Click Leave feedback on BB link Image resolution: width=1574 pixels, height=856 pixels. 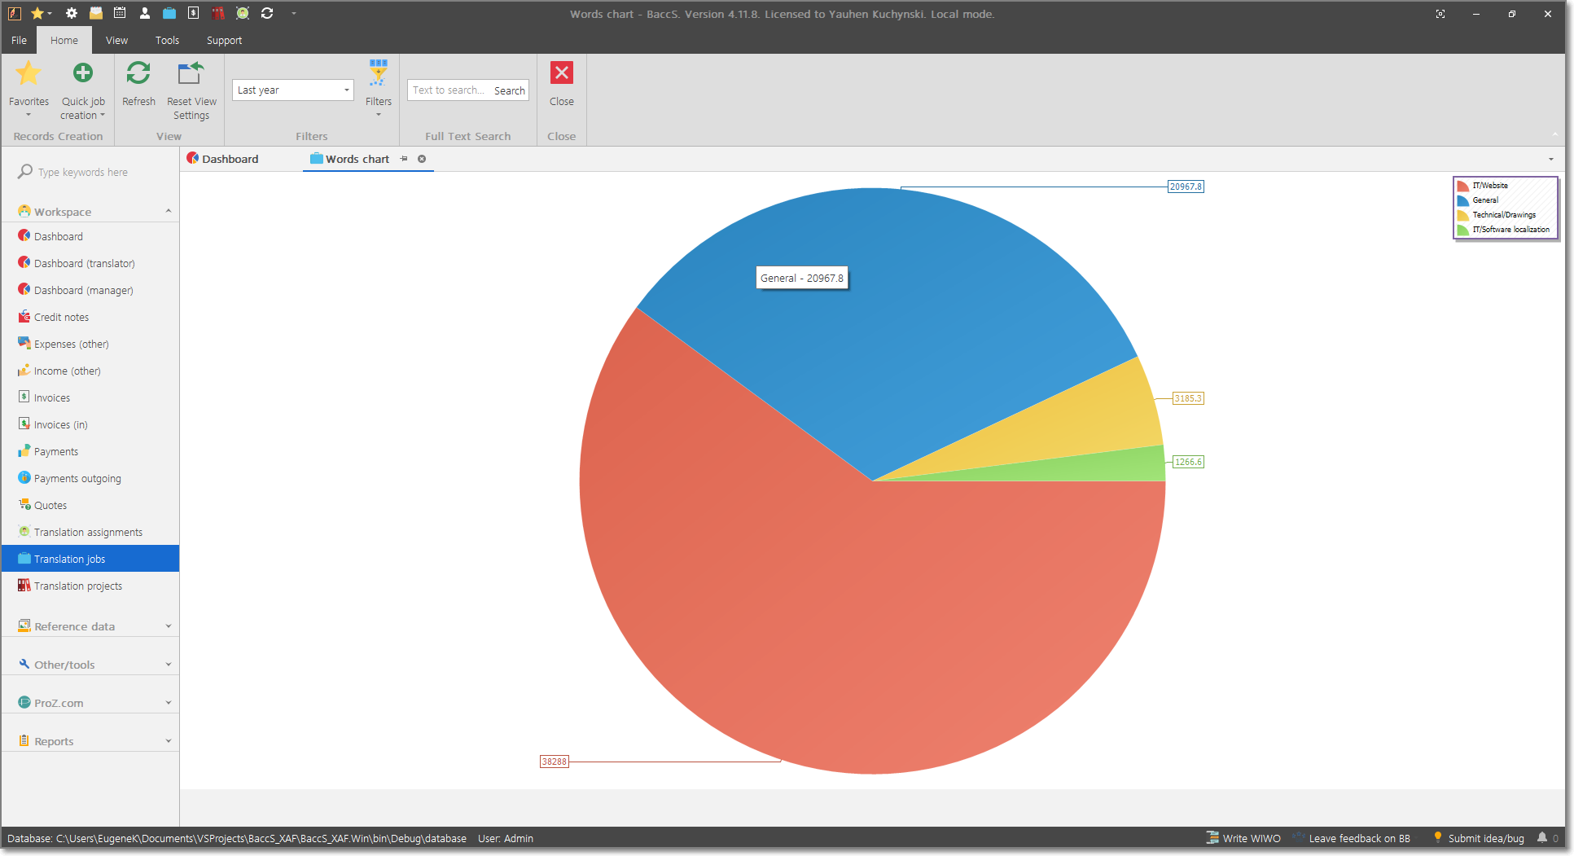tap(1352, 838)
